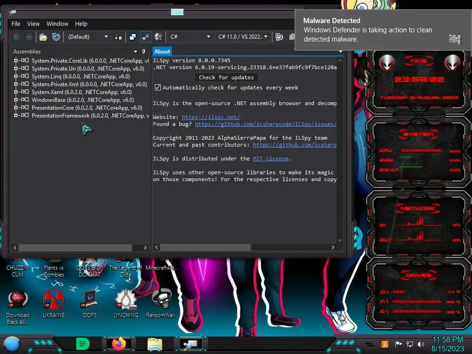The height and width of the screenshot is (354, 472).
Task: Open the Plants vs Zombies desktop icon
Action: (53, 268)
